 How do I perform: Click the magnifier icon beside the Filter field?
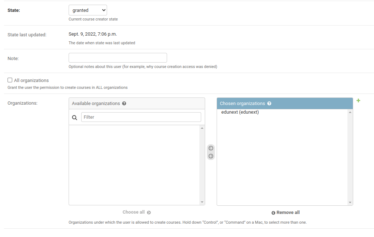75,118
